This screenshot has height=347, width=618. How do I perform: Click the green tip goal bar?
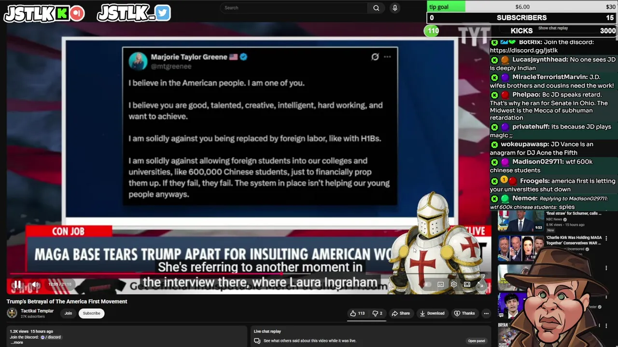(446, 7)
